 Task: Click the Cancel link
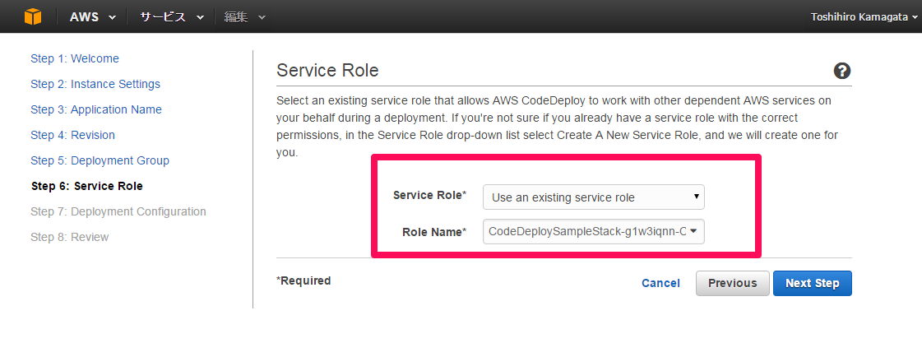tap(660, 283)
